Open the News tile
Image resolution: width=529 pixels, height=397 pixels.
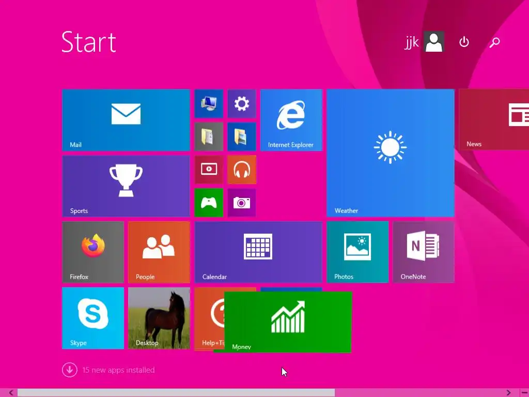494,119
